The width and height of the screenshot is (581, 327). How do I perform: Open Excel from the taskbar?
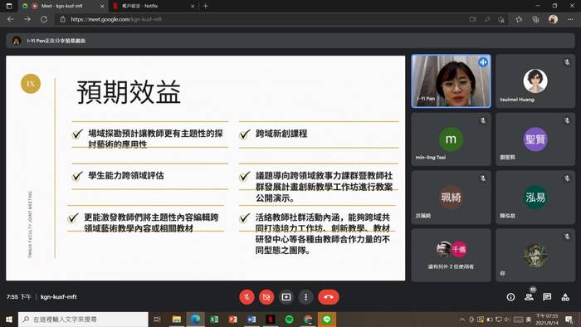pos(214,320)
